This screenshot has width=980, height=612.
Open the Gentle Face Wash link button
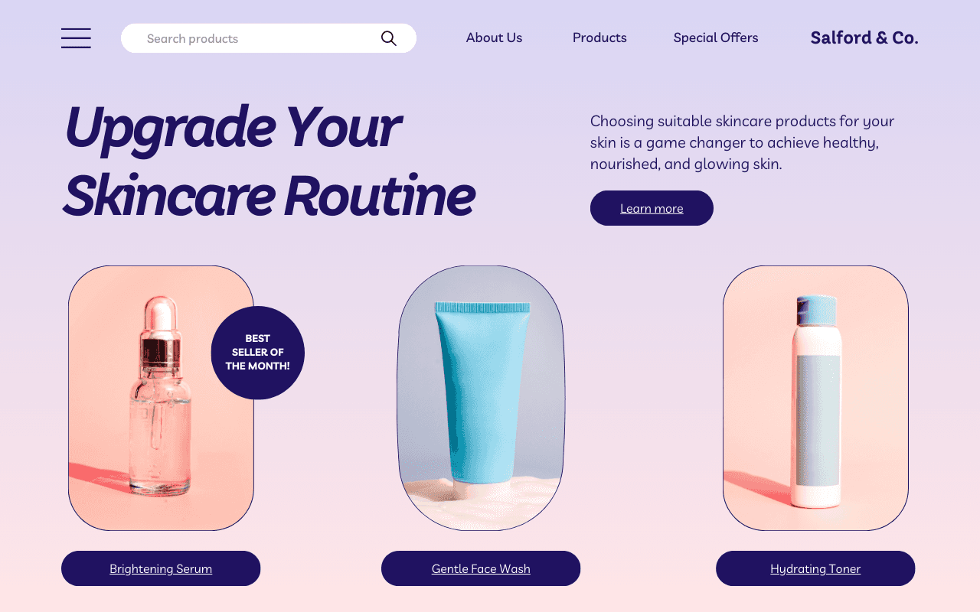(x=481, y=568)
